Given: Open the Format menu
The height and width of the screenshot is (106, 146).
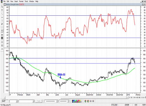Looking at the screenshot, I should pyautogui.click(x=21, y=1).
